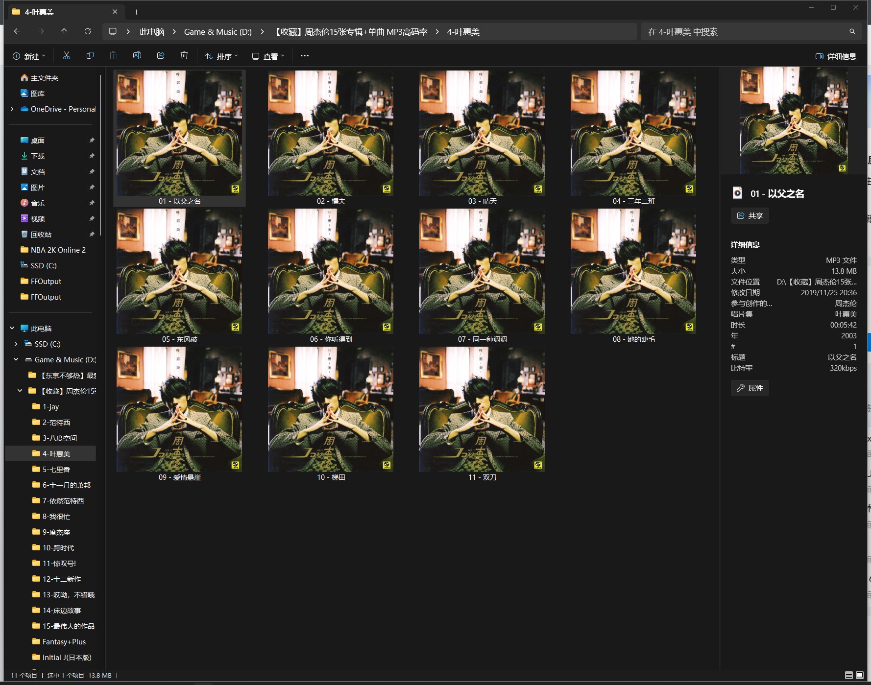Open the more options ellipsis menu

(305, 56)
